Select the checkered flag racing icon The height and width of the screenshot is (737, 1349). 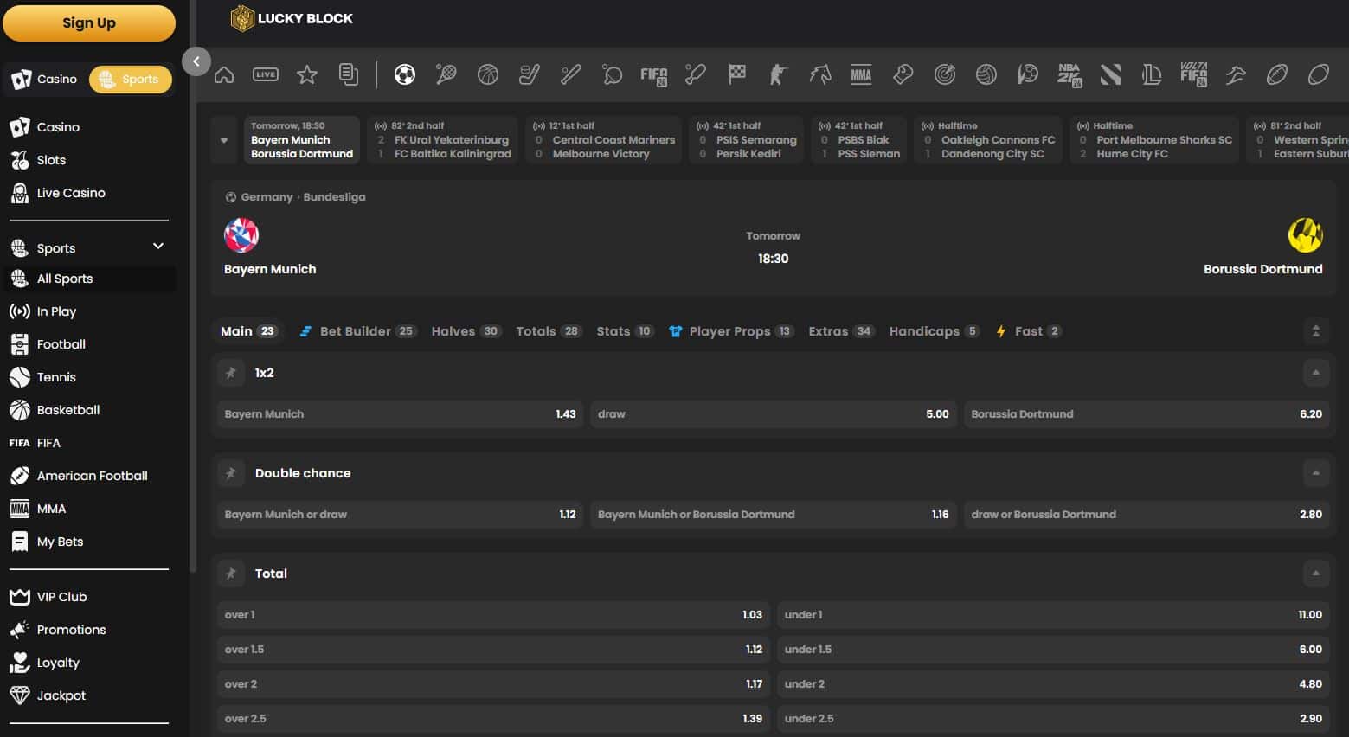pyautogui.click(x=737, y=75)
